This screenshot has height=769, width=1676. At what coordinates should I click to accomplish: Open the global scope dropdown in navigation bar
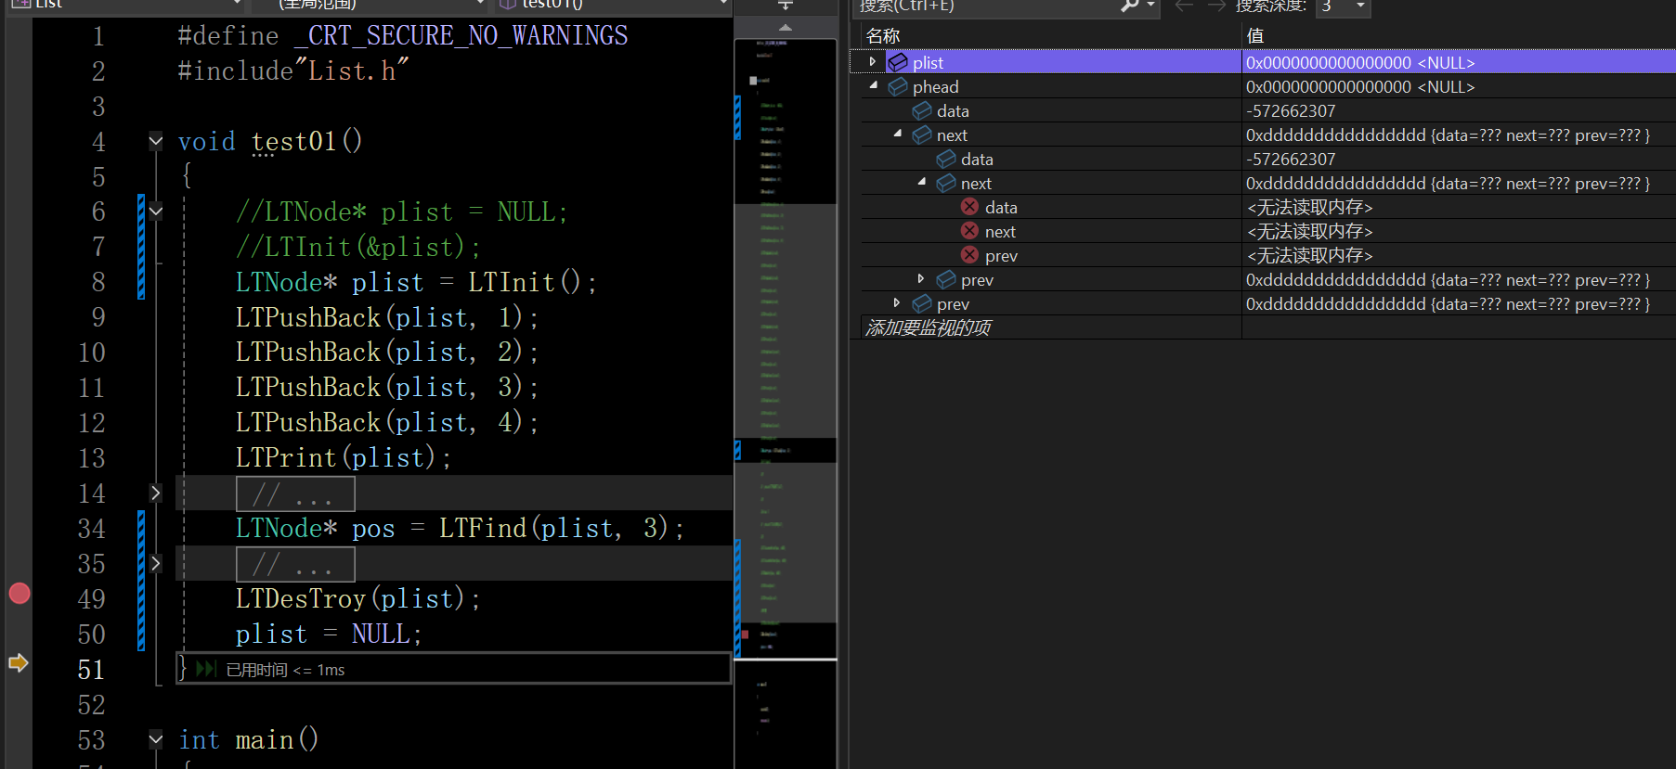481,5
